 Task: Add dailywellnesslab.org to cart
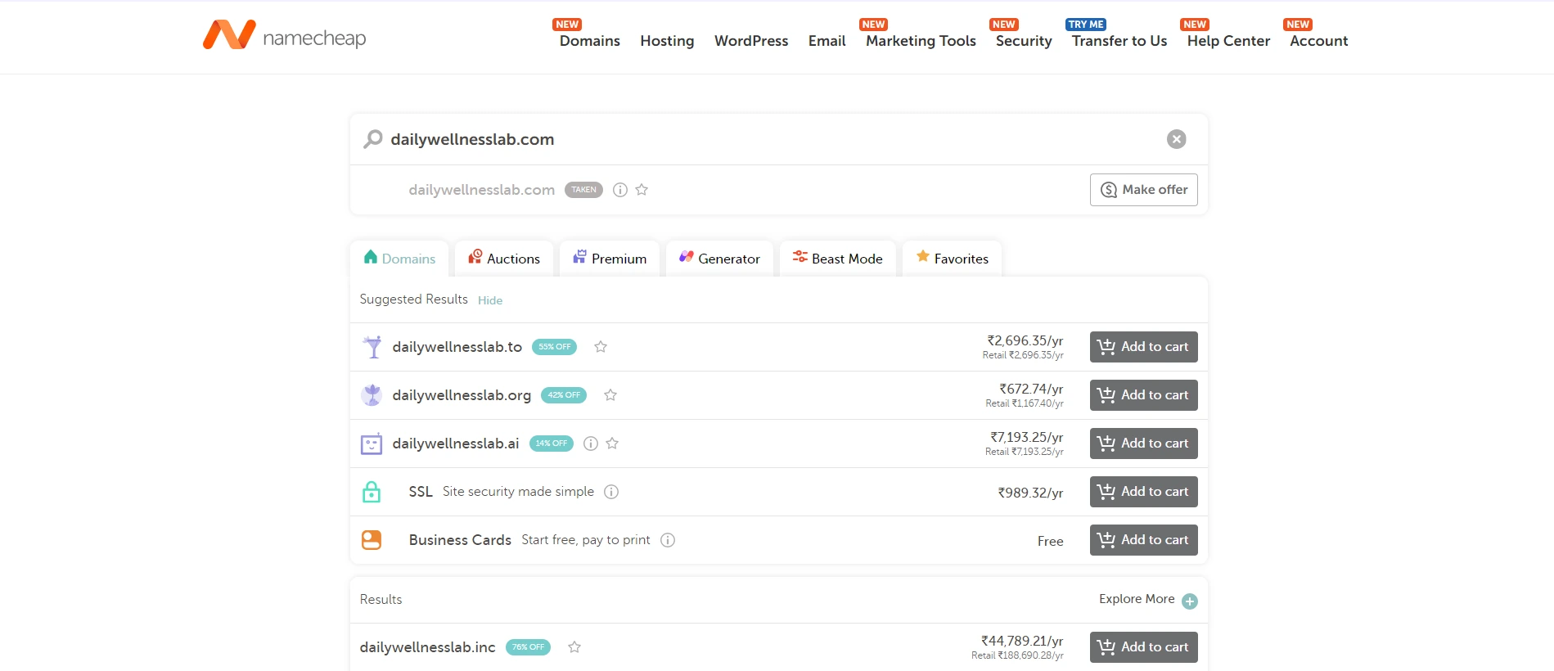[1143, 395]
